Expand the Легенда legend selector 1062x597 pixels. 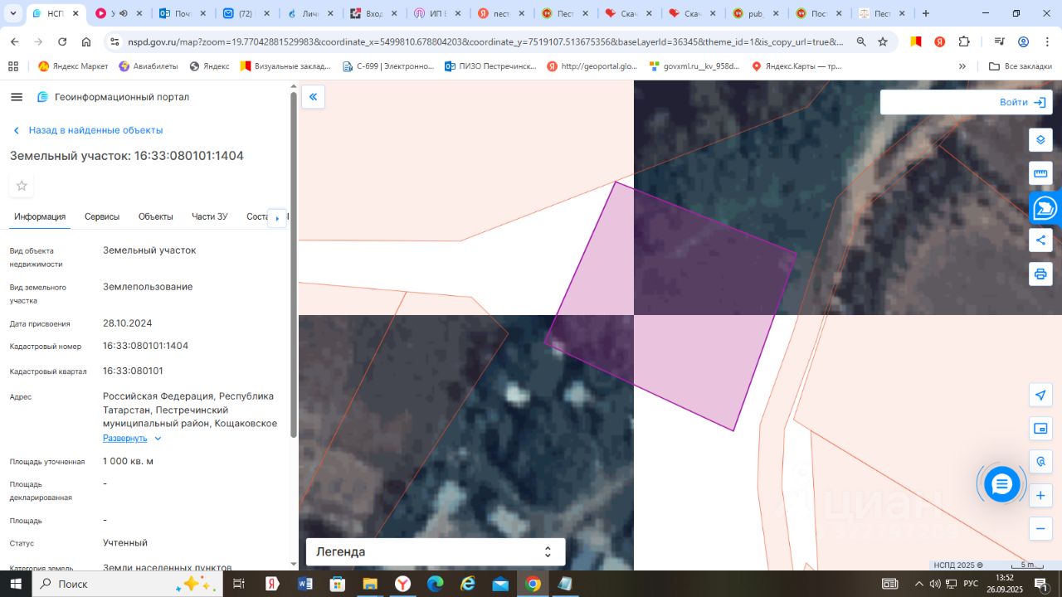(436, 551)
